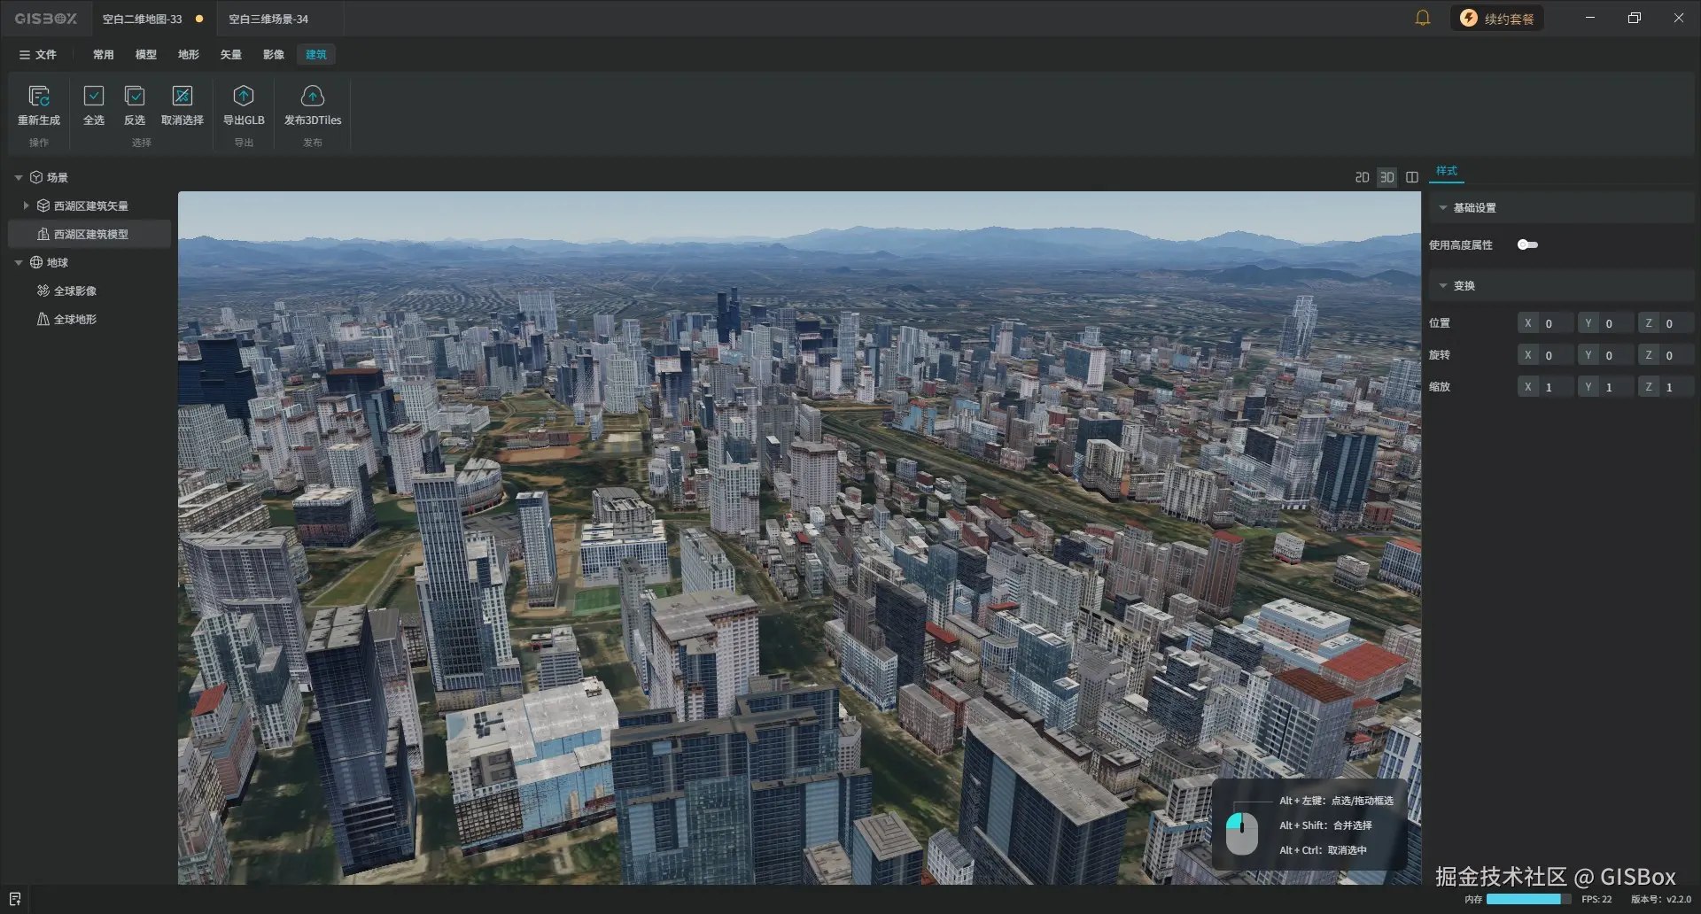Collapse the 基础设置 section
Viewport: 1701px width, 914px height.
click(1443, 207)
